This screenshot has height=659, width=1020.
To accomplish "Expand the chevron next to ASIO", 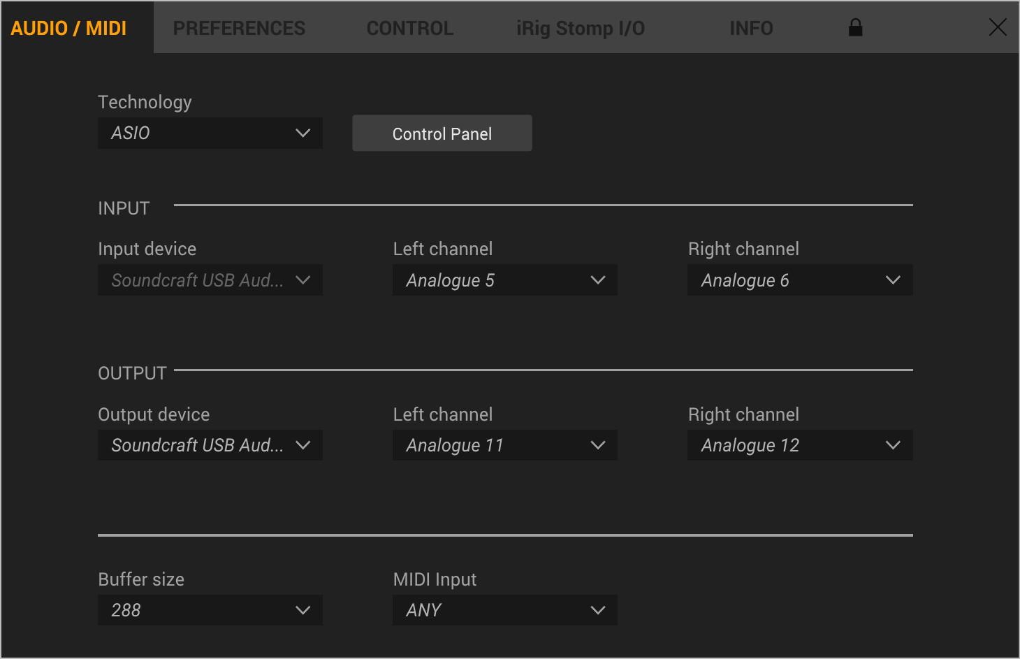I will point(303,133).
